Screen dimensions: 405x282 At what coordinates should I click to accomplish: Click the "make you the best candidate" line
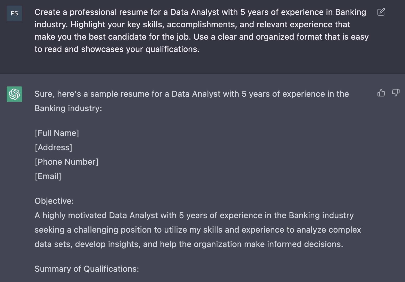(201, 37)
